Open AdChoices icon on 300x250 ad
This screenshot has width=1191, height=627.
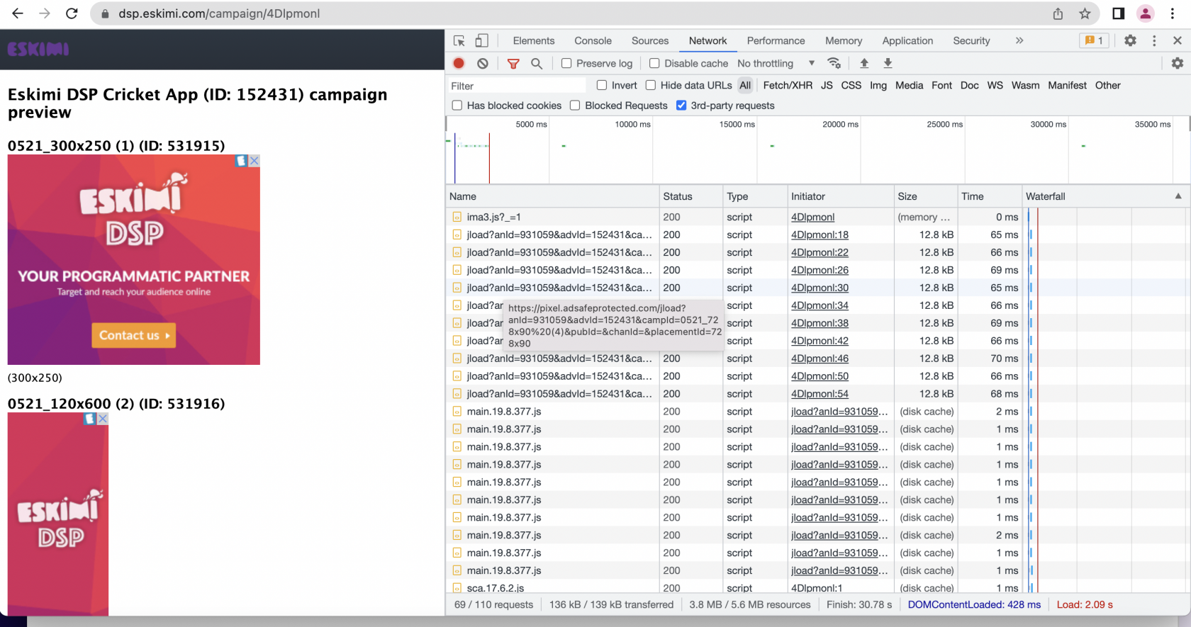pos(241,161)
